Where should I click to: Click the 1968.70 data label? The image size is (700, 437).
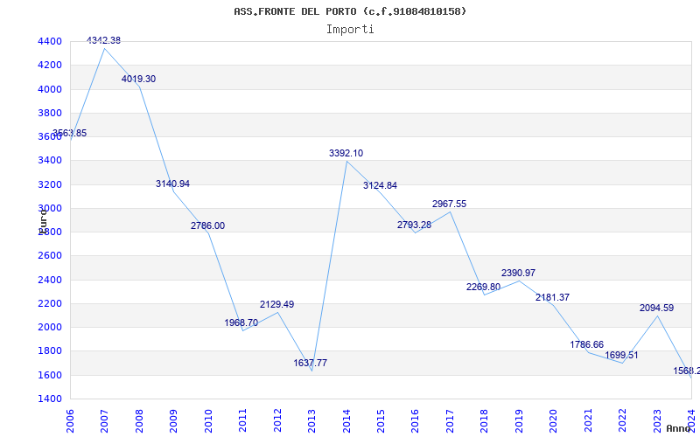click(x=241, y=323)
